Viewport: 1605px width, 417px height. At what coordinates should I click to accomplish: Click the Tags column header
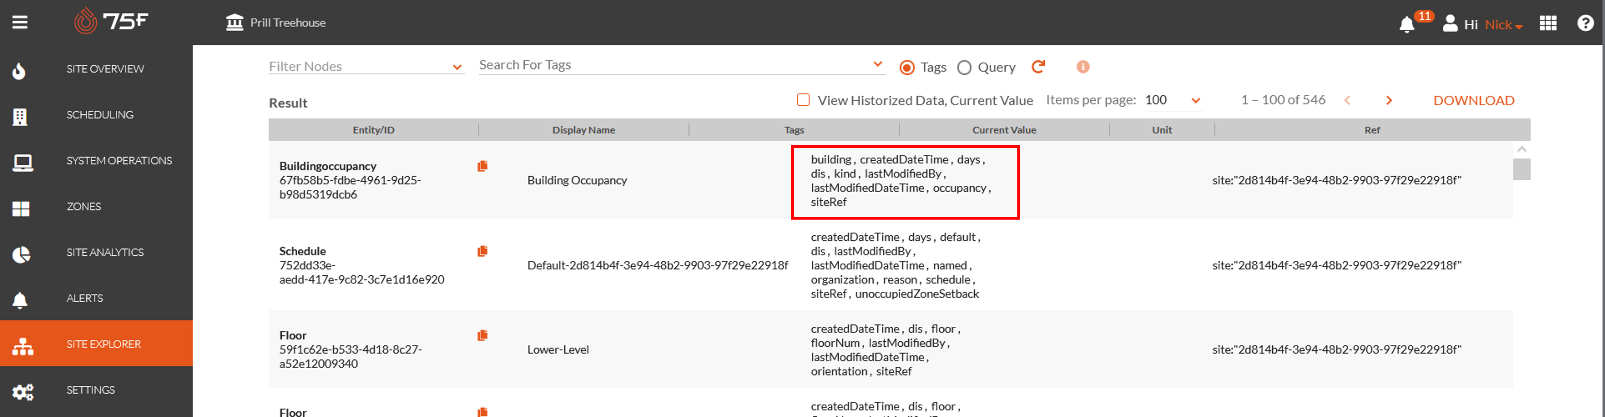click(794, 129)
